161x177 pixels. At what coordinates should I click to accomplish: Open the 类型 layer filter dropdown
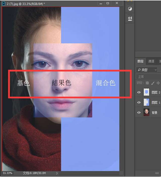[x=147, y=69]
